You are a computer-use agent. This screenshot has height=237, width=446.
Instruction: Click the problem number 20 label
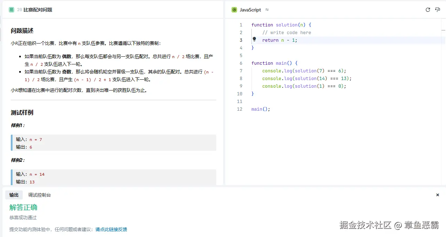pyautogui.click(x=19, y=10)
